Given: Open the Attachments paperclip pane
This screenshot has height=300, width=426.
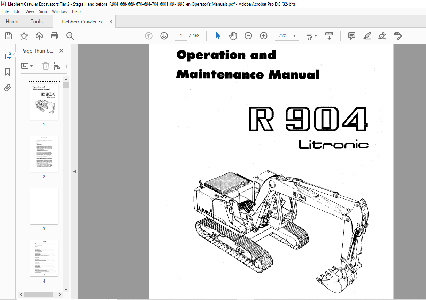Looking at the screenshot, I should coord(8,88).
